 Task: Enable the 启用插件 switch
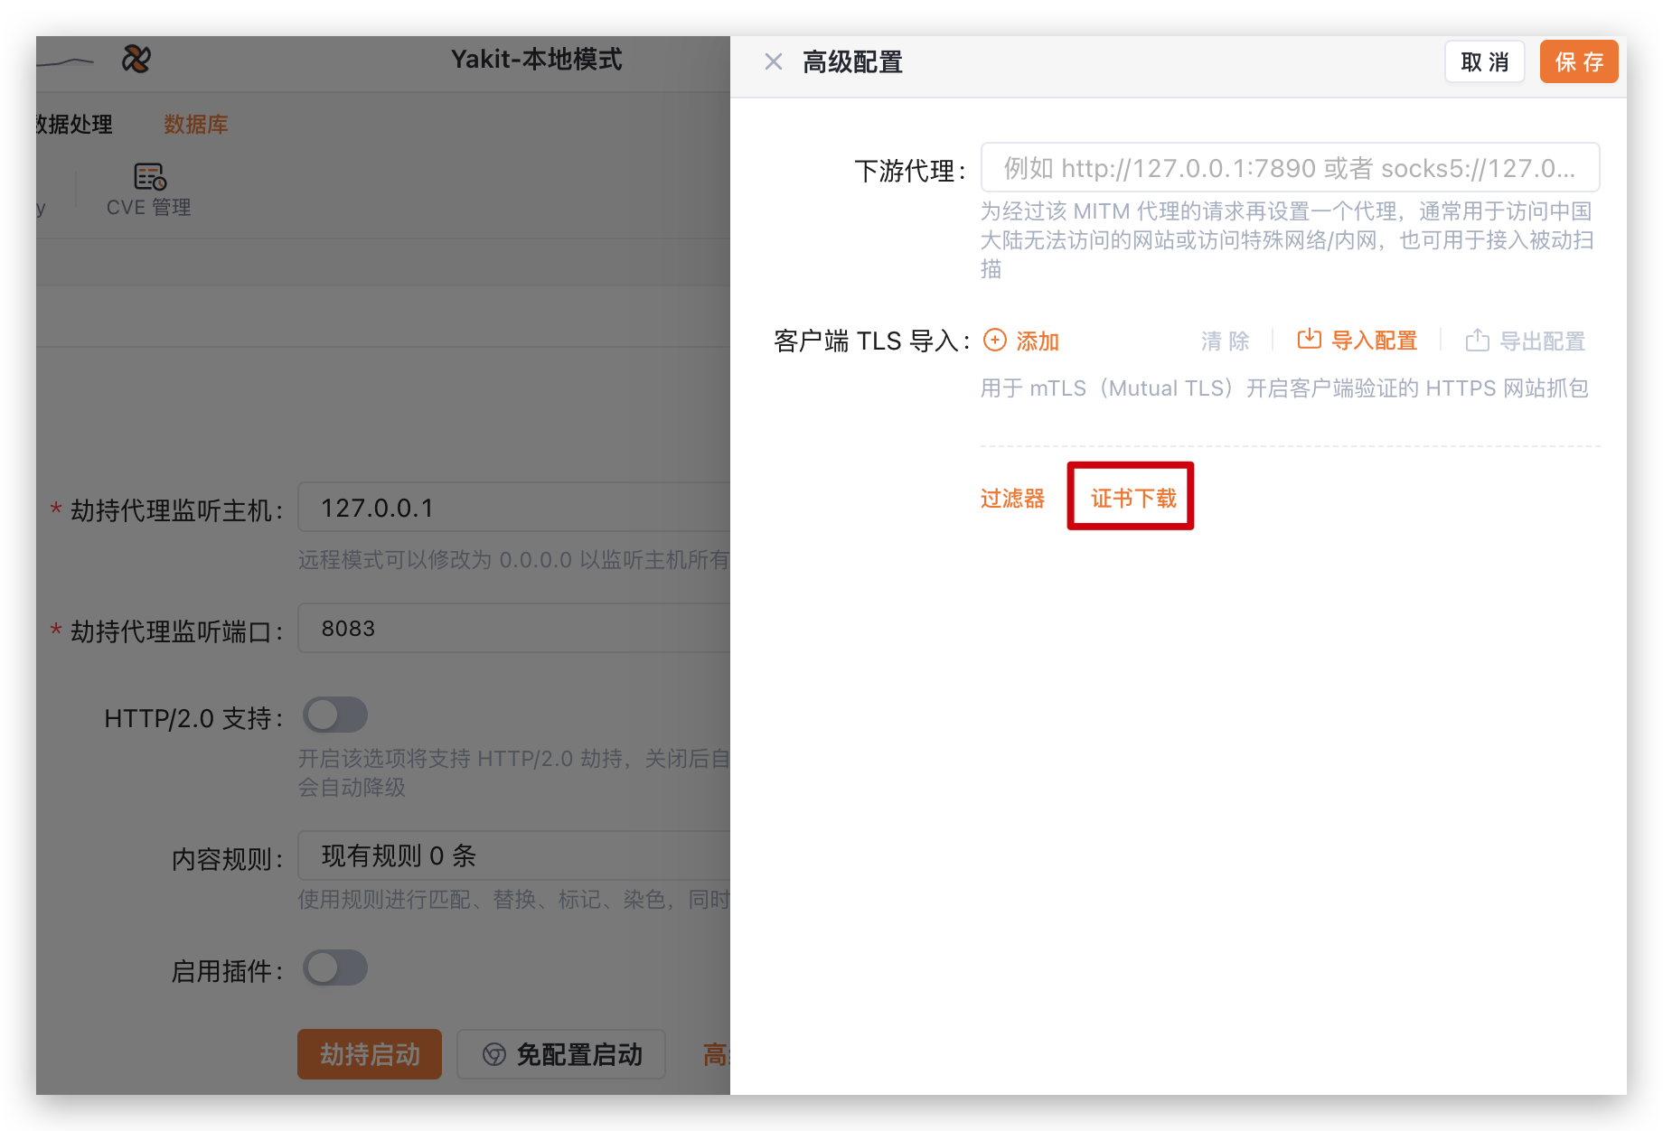click(335, 968)
